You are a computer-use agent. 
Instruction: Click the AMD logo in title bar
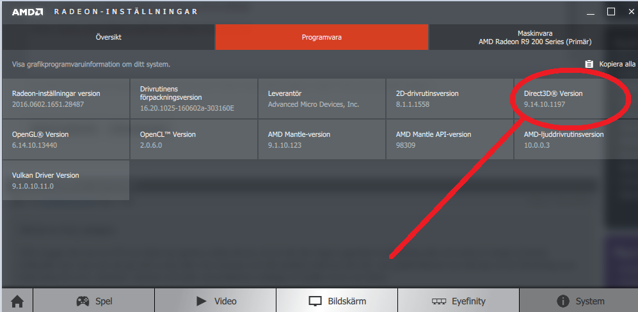click(28, 12)
